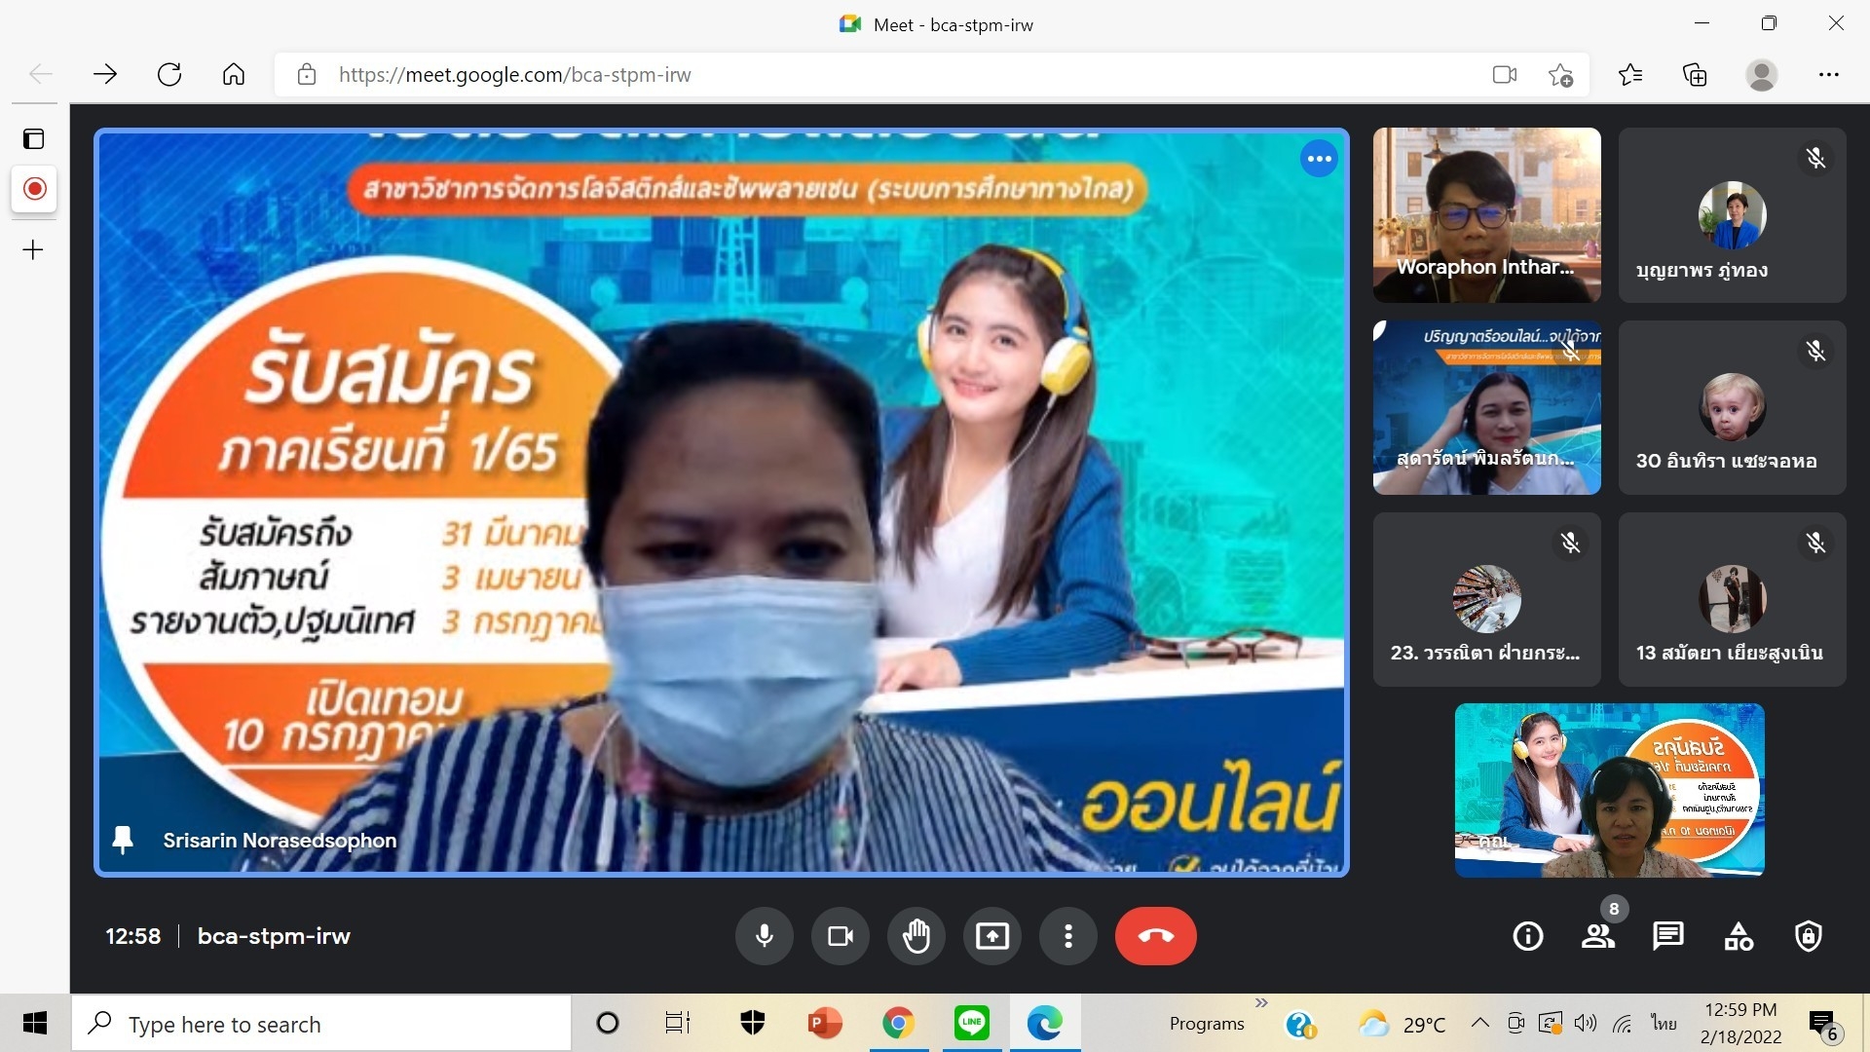Open the in-call chat messages panel

click(x=1668, y=936)
